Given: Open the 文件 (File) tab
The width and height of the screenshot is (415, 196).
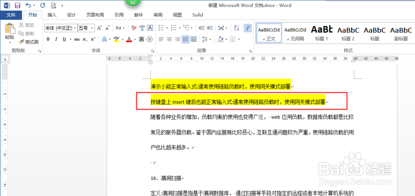Looking at the screenshot, I should (11, 15).
